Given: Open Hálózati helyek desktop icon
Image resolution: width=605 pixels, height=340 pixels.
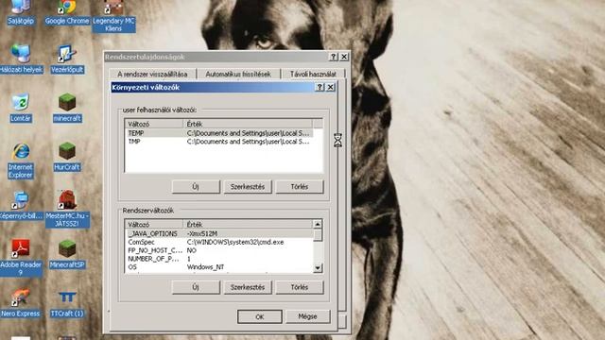Looking at the screenshot, I should pos(21,59).
